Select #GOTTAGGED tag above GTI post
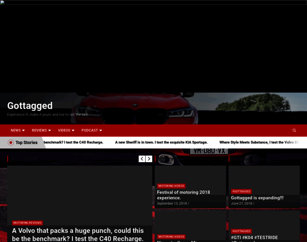This screenshot has width=307, height=242. [x=242, y=231]
